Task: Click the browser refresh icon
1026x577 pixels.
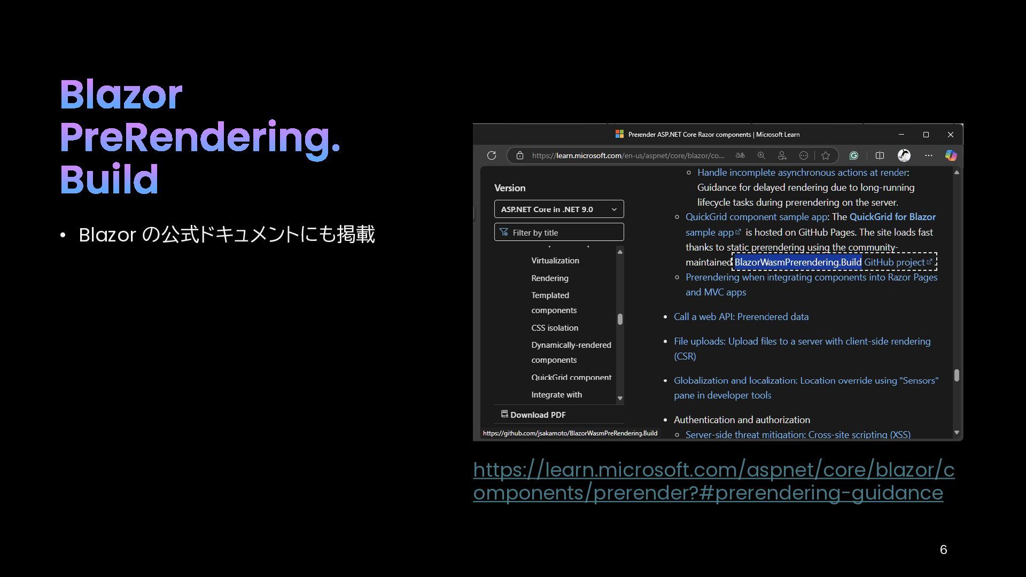Action: (x=492, y=155)
